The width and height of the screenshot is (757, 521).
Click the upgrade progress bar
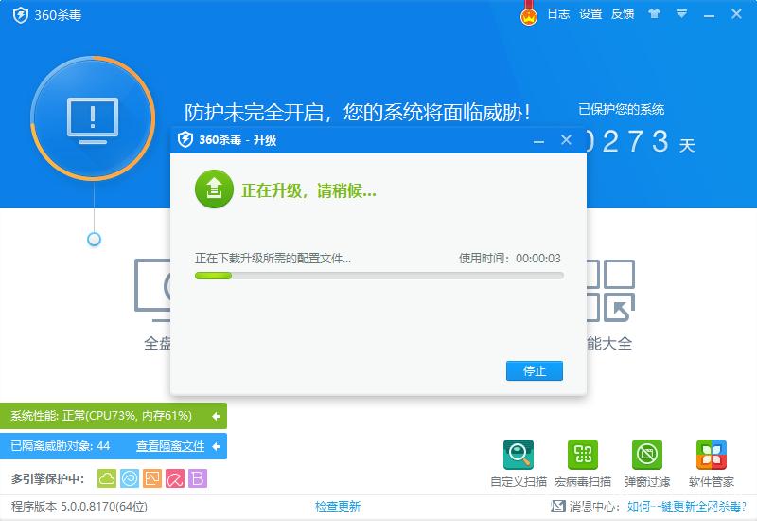point(379,276)
